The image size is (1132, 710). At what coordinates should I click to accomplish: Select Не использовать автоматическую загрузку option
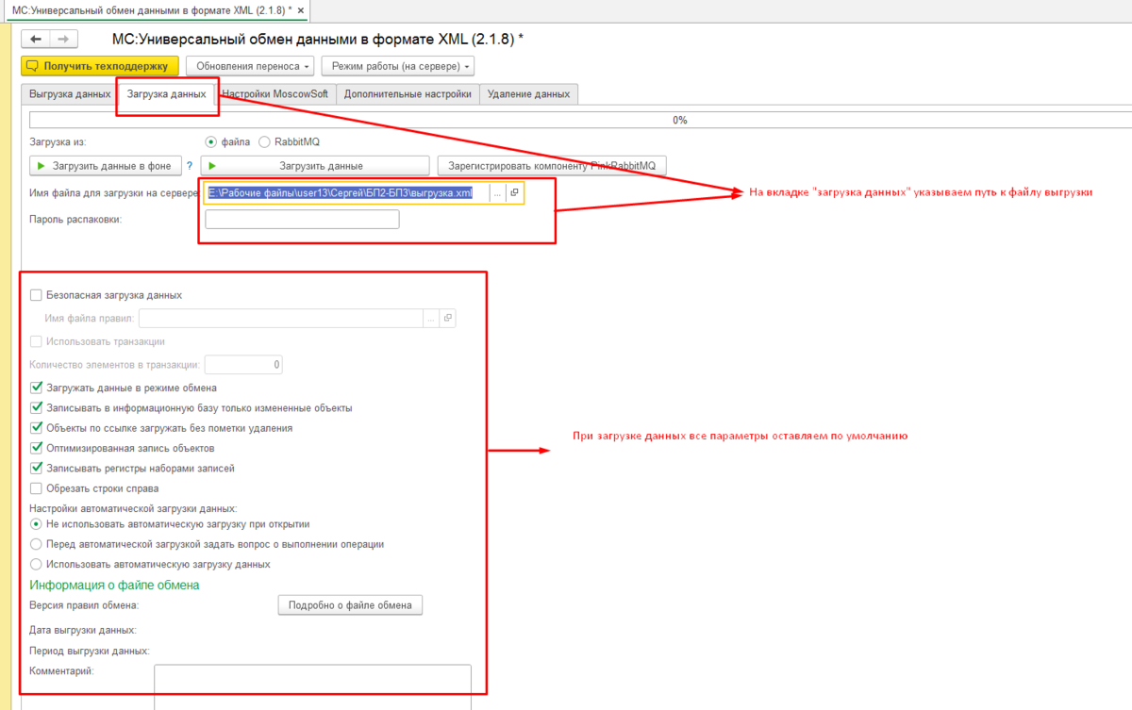point(36,523)
